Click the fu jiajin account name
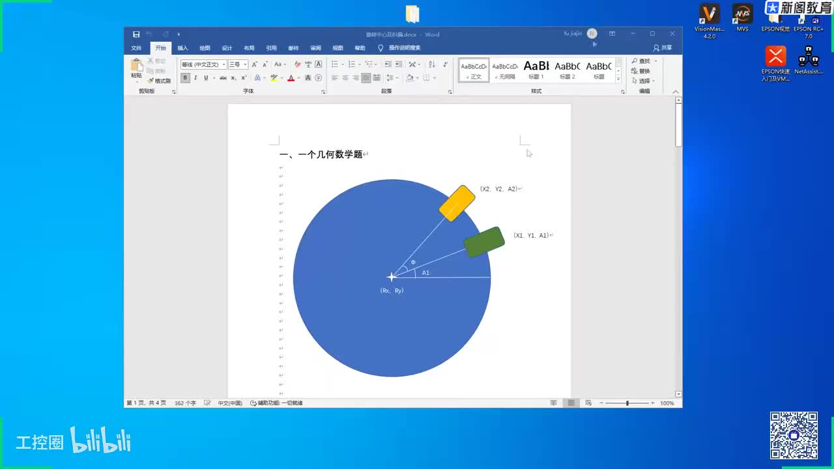This screenshot has height=469, width=834. tap(573, 33)
